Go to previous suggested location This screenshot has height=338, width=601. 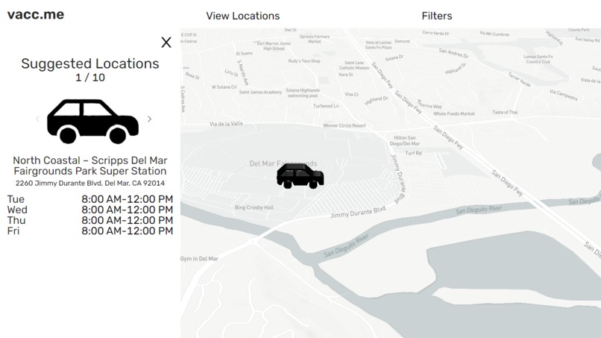[37, 119]
